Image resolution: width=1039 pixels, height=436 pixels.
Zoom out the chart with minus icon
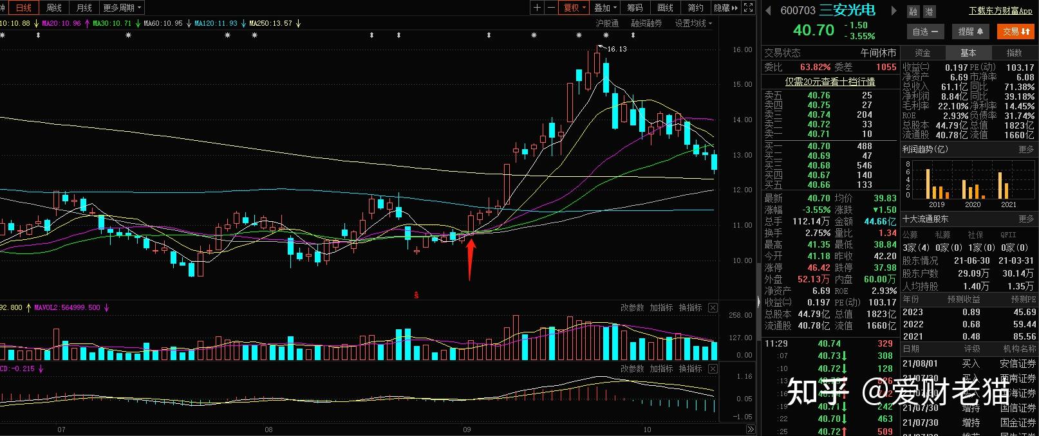tap(551, 8)
